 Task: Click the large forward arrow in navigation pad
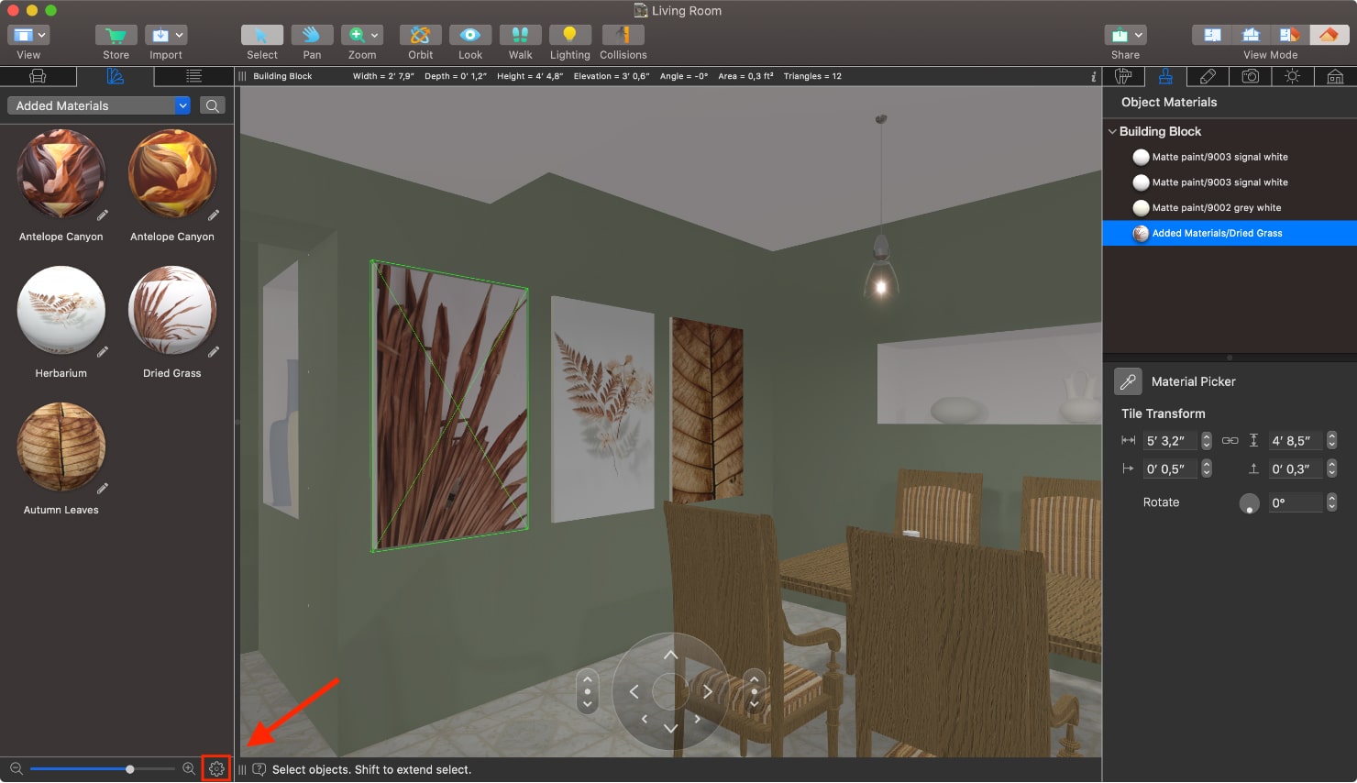670,656
